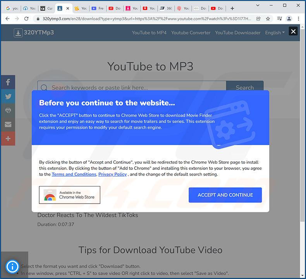Image resolution: width=306 pixels, height=279 pixels.
Task: Click the email share sidebar icon
Action: [x=8, y=124]
